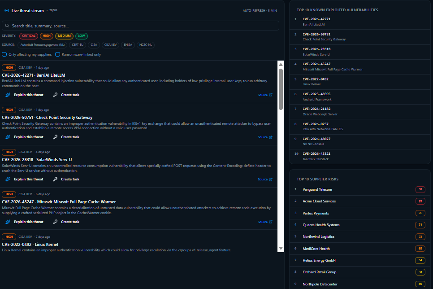This screenshot has width=433, height=289.
Task: Click the Live threat stream broadcast icon
Action: (x=7, y=10)
